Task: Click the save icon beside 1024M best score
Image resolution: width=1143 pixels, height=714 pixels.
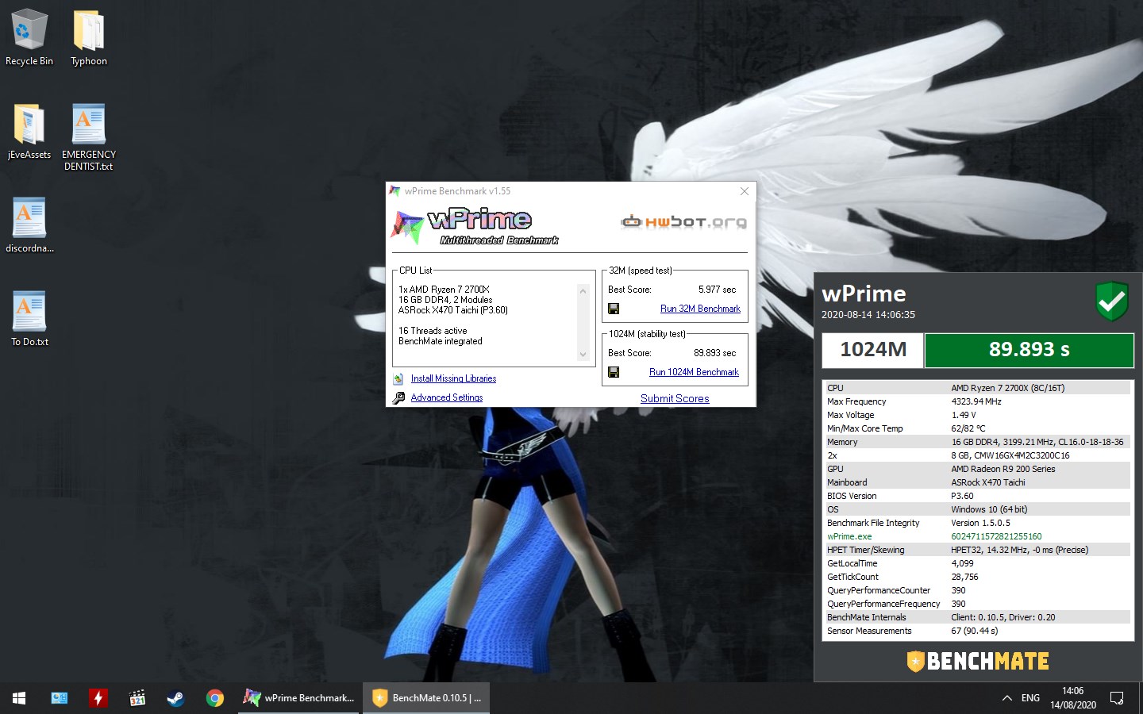Action: pos(614,372)
